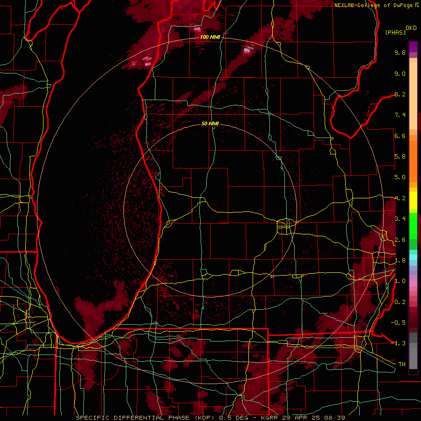Pick the yellow segment of the color scale
The image size is (421, 421).
click(413, 200)
